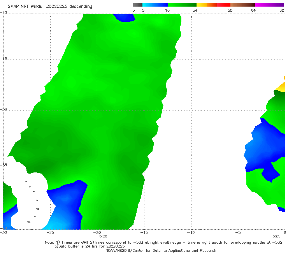Pick the cyan-to-blue 5–18 colorbar segment
This screenshot has width=288, height=253.
coord(155,5)
